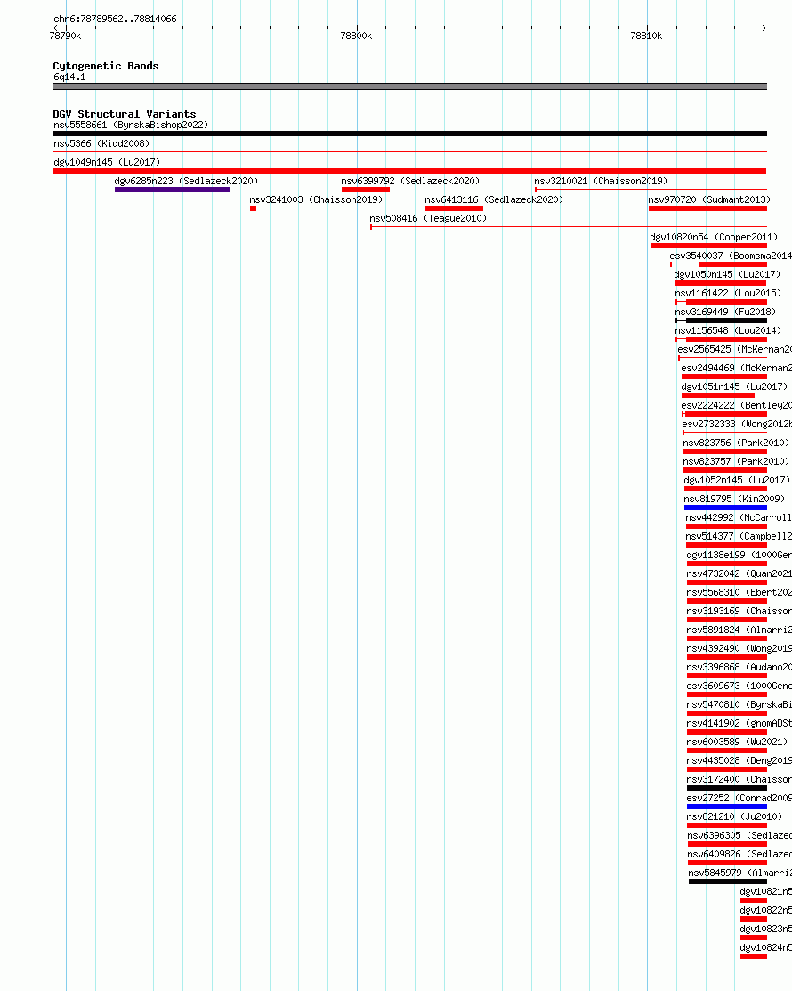Image resolution: width=792 pixels, height=991 pixels.
Task: Click the nsv6399792 (Sedlazeck2020) label
Action: tap(410, 181)
